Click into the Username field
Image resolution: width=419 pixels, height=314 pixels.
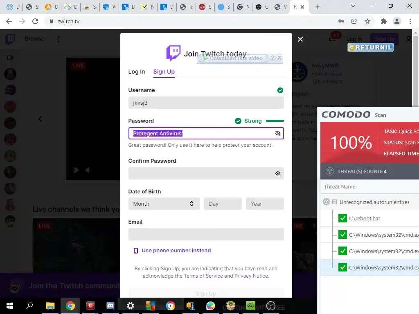point(206,103)
